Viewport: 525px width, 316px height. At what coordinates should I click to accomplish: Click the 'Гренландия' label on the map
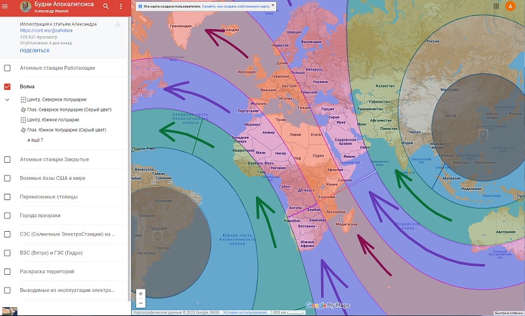tap(180, 26)
